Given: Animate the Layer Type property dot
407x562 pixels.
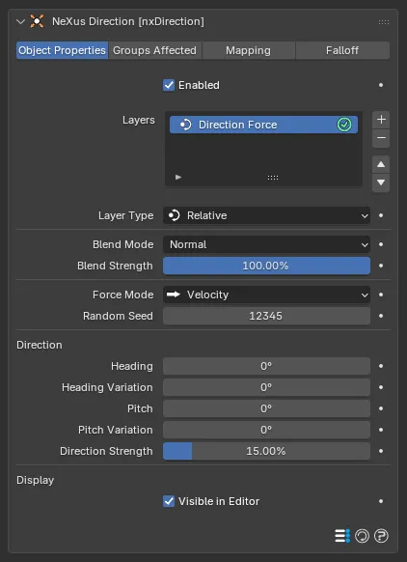Looking at the screenshot, I should (x=381, y=215).
